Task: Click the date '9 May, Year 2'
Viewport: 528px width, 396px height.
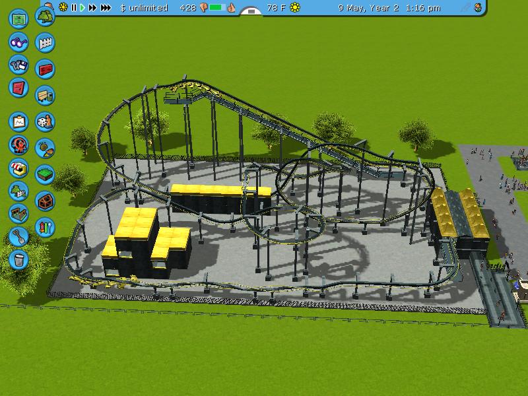Action: click(368, 8)
